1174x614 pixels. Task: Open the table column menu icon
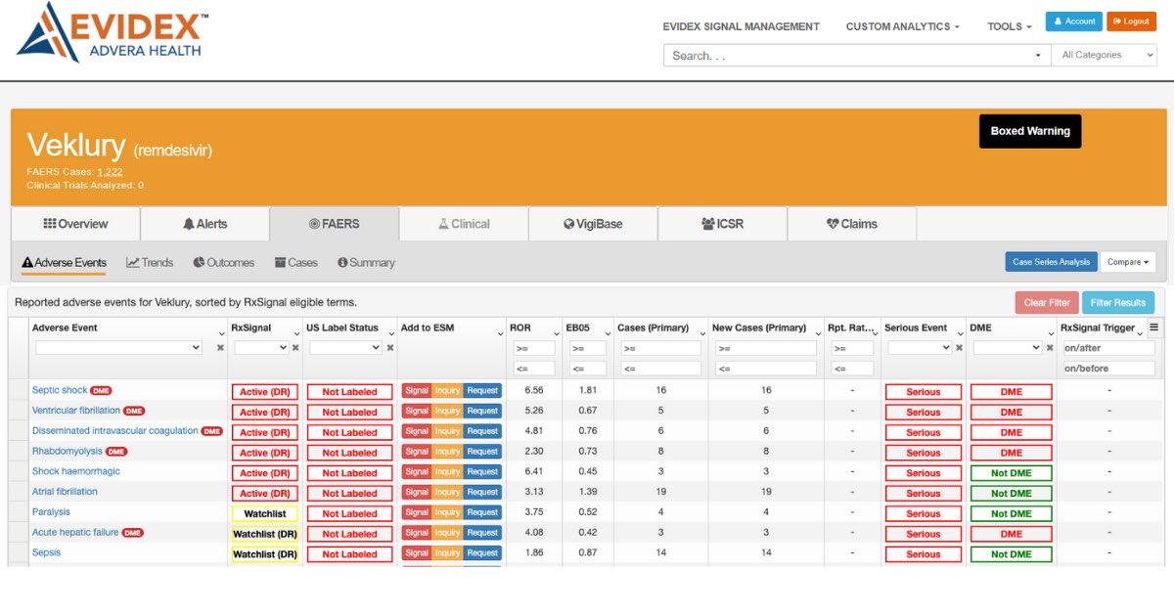pos(1153,328)
